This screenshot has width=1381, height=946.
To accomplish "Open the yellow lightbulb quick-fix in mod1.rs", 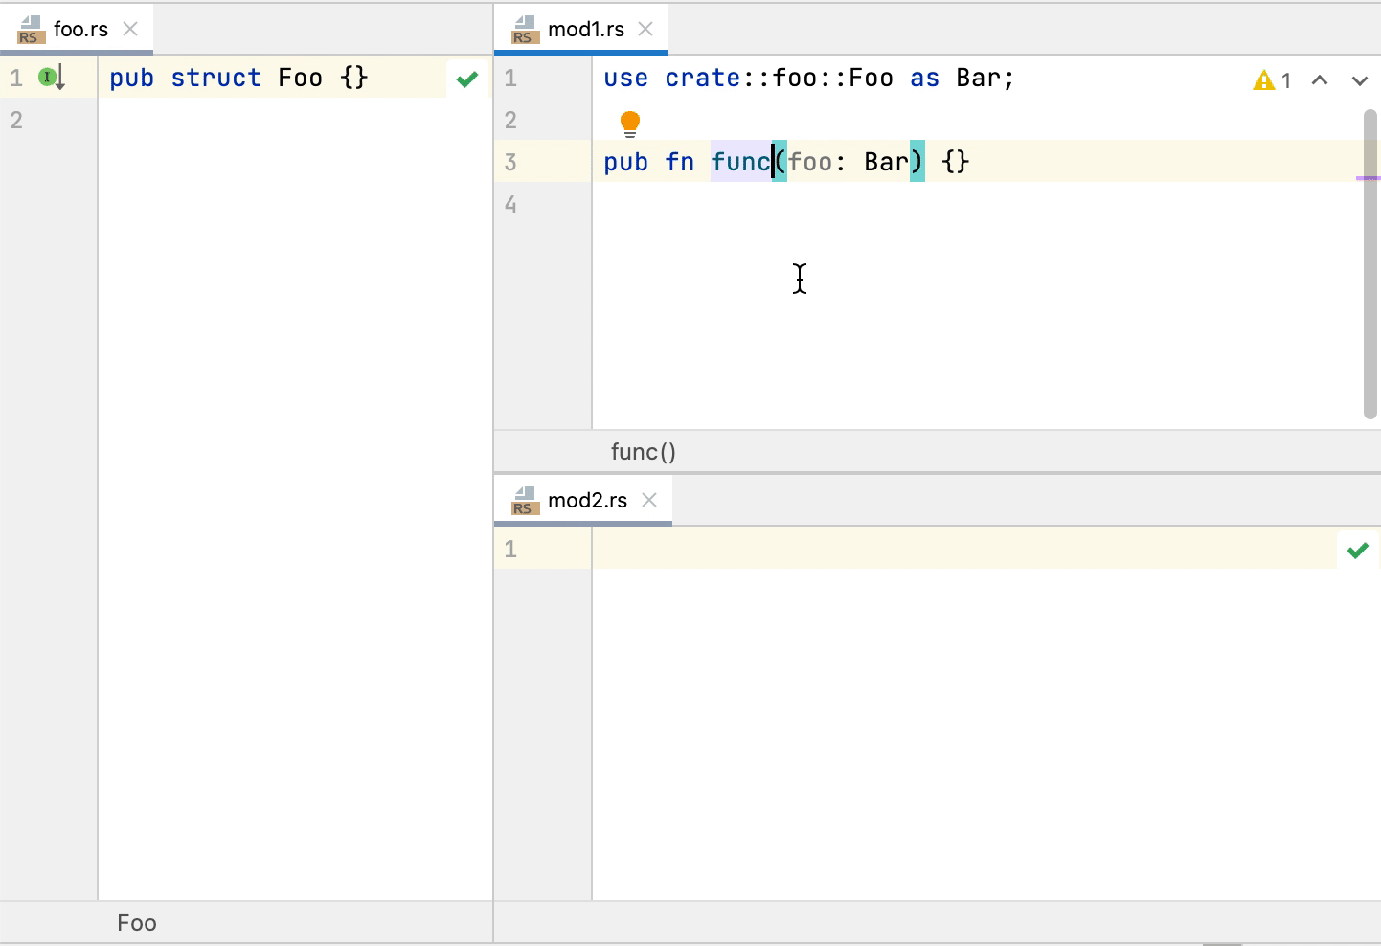I will (x=629, y=124).
